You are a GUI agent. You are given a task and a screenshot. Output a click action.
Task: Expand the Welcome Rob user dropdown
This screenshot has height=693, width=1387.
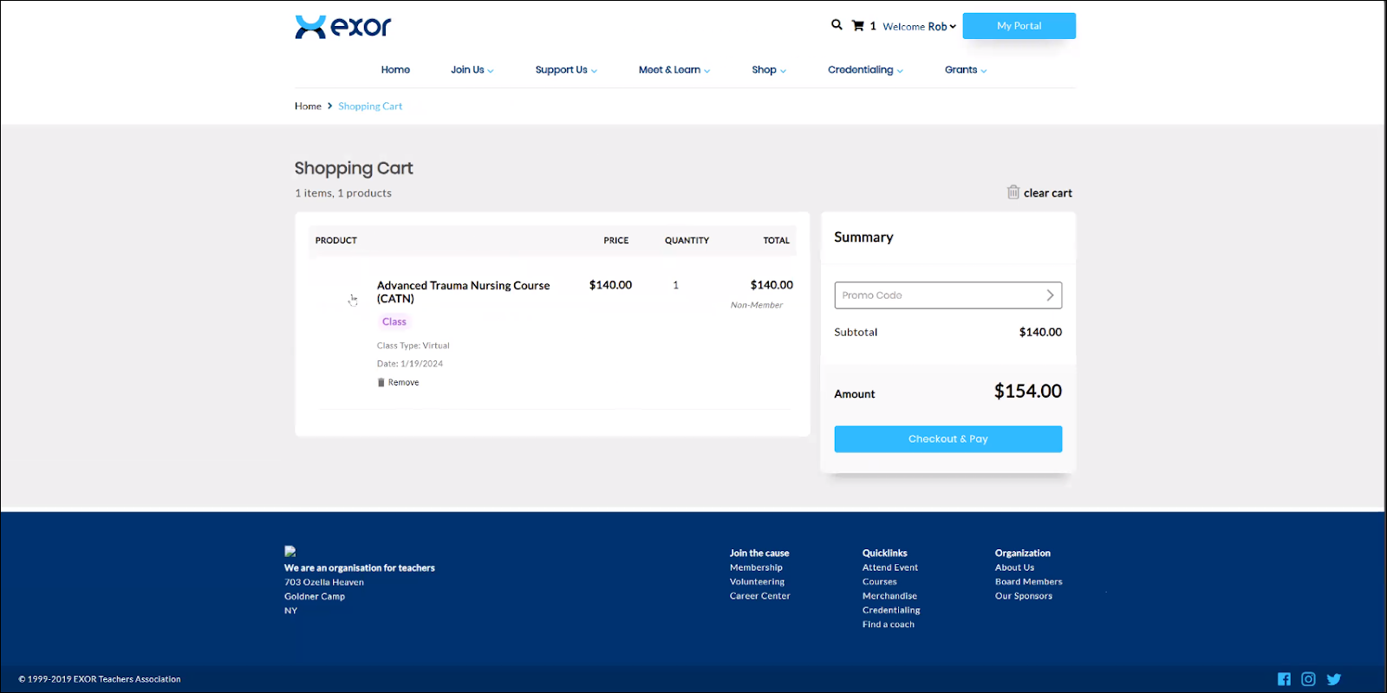point(919,26)
